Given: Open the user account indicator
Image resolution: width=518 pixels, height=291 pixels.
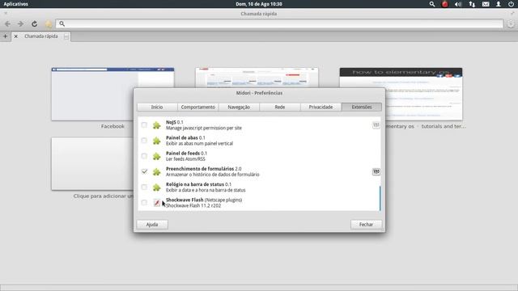Looking at the screenshot, I should [x=499, y=4].
